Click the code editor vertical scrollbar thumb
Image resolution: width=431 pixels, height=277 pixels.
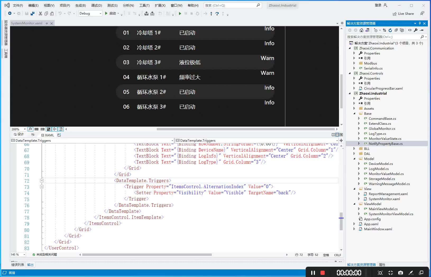341,221
